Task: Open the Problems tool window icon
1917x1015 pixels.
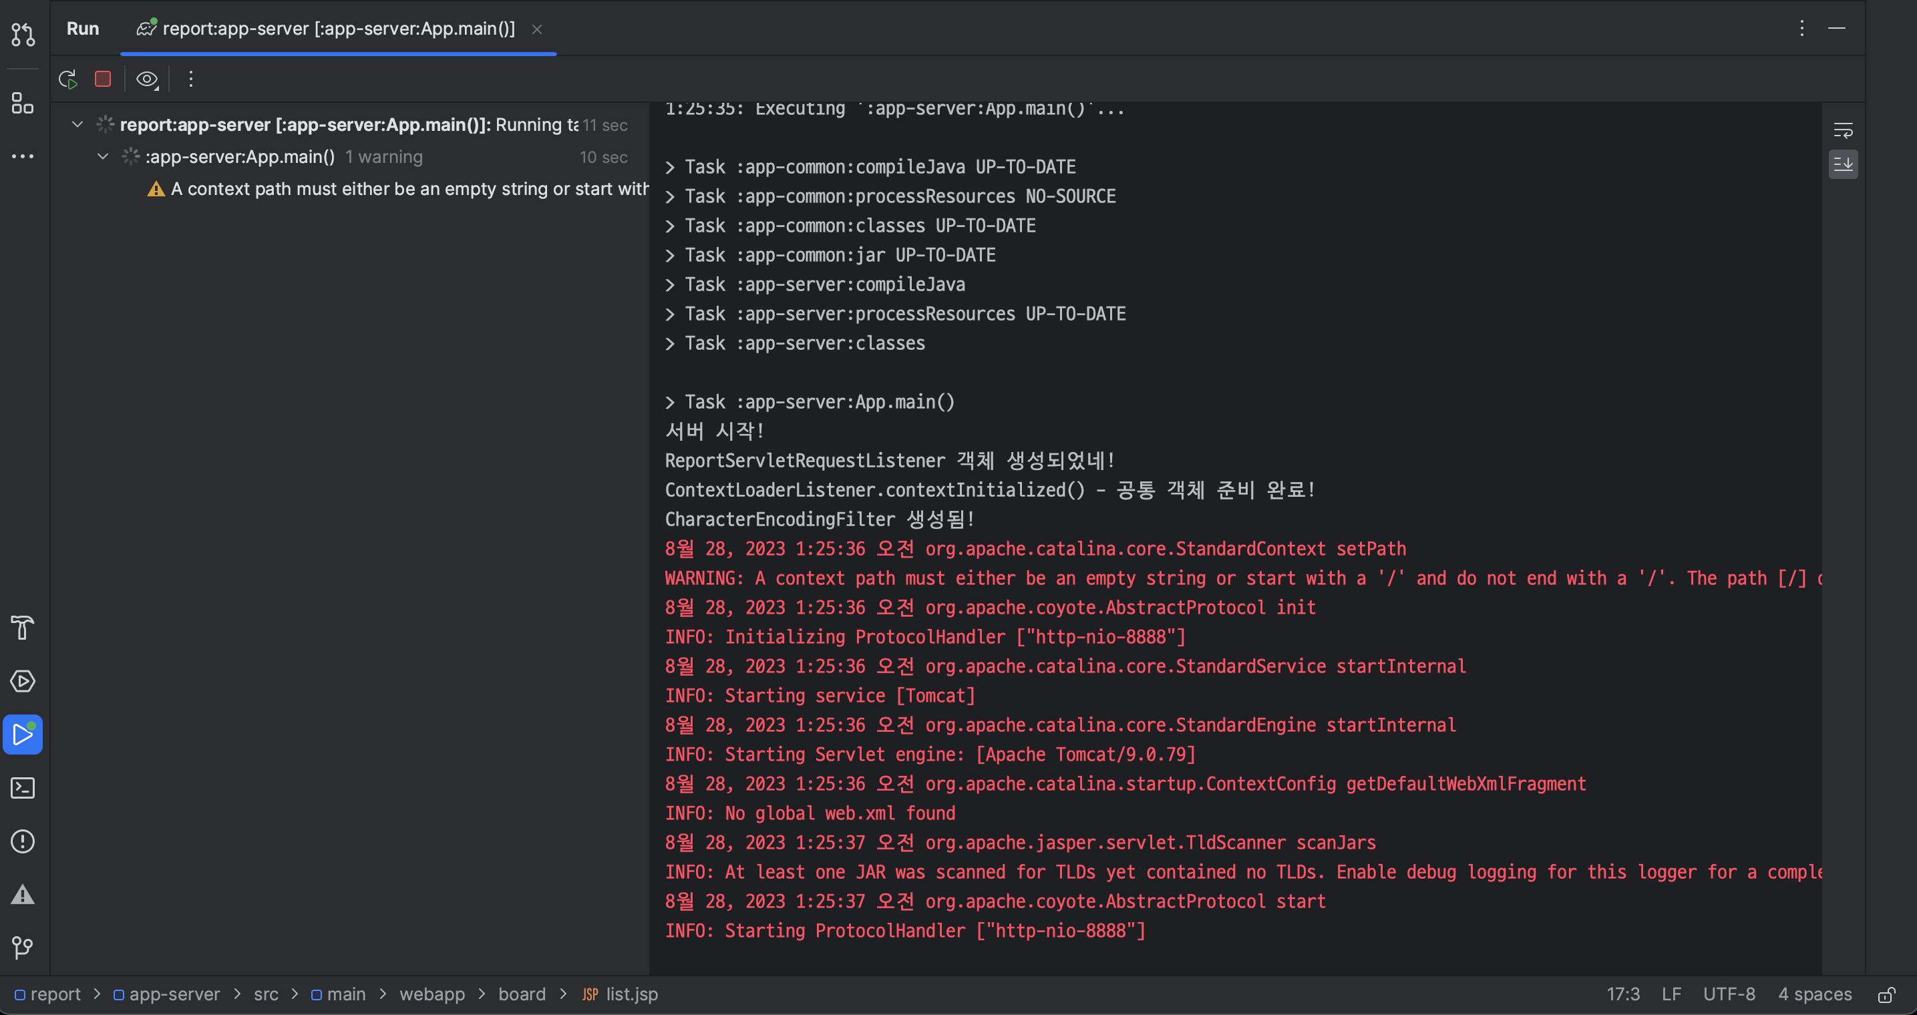Action: (x=22, y=841)
